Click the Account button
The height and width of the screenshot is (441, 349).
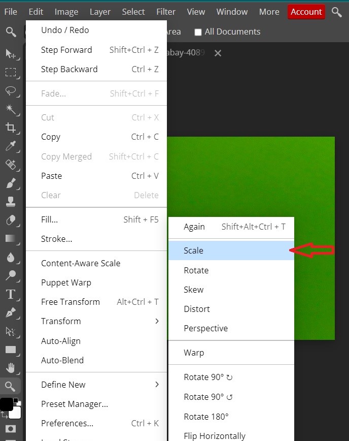306,11
